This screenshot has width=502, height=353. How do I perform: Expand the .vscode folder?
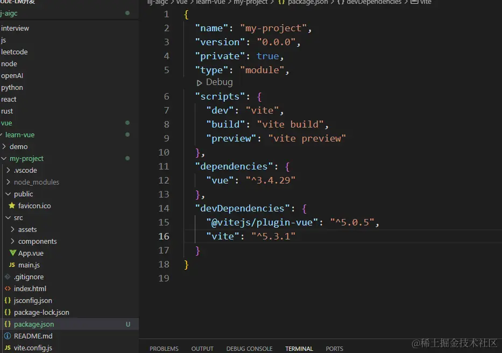point(8,170)
